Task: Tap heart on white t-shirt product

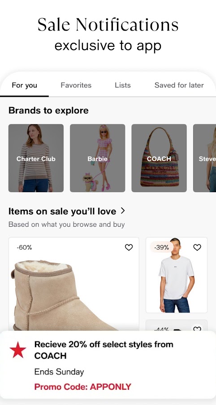Action: [197, 247]
